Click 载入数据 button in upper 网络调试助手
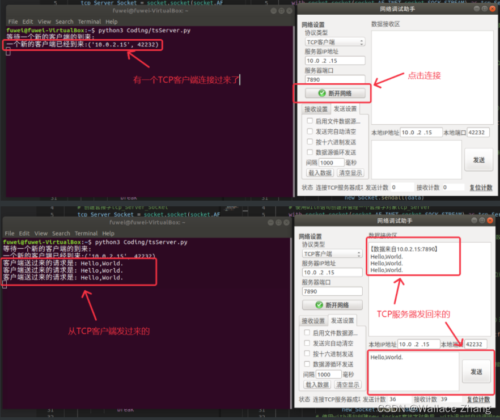The height and width of the screenshot is (420, 500). [320, 173]
